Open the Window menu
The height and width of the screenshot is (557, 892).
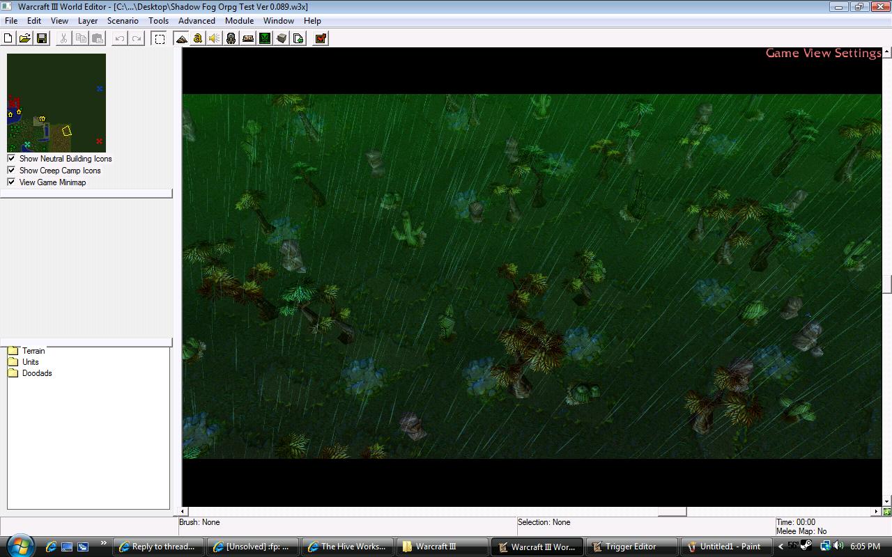tap(278, 20)
